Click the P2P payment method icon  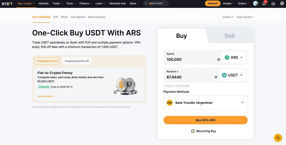(x=170, y=103)
